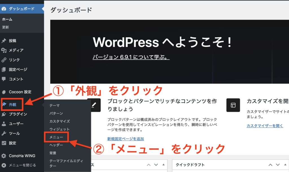Open テーマ in the appearance submenu
Screen dimensions: 289x172
pyautogui.click(x=54, y=105)
